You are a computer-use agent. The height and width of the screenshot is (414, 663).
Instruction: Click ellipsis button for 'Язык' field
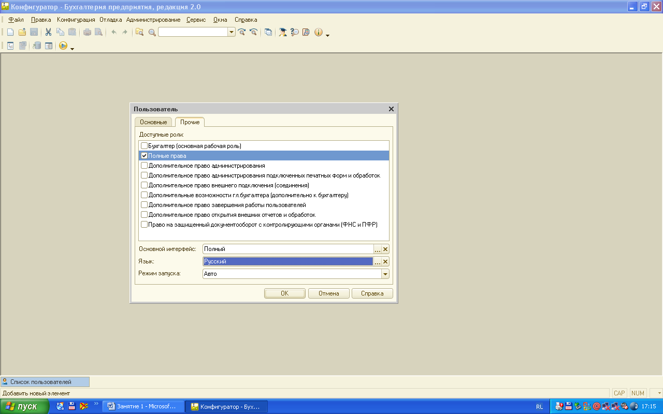coord(377,261)
